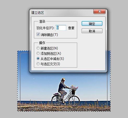Click the 像素 unit label
This screenshot has height=118, width=128.
pyautogui.click(x=71, y=28)
